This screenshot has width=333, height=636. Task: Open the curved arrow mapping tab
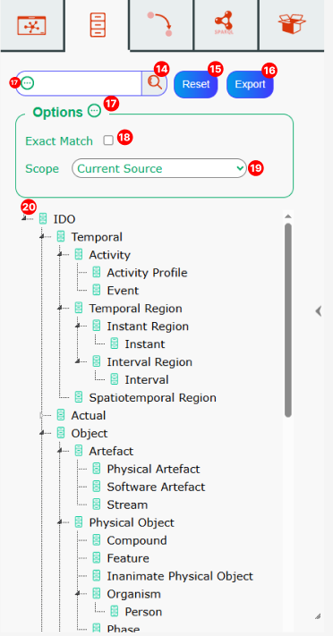tap(161, 24)
